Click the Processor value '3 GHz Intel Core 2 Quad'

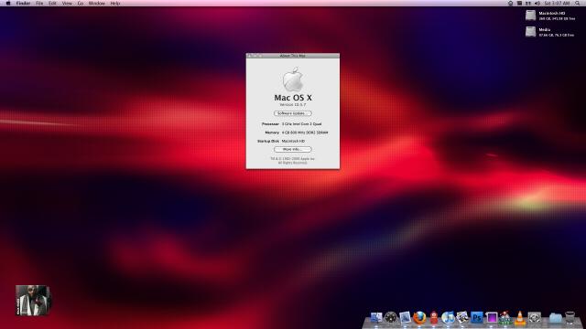301,124
